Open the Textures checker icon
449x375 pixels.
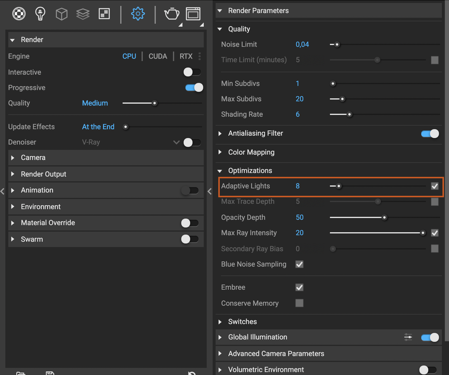pos(104,14)
